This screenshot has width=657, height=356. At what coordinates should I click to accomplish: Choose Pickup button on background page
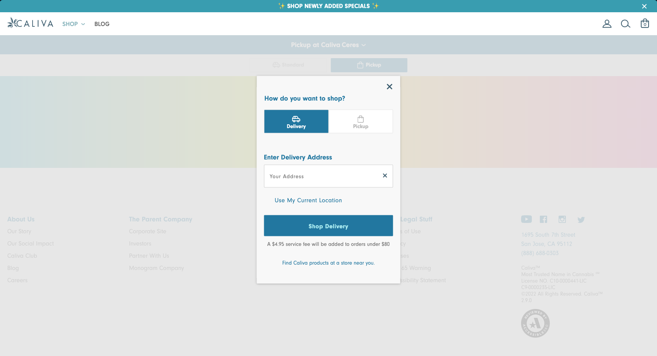pyautogui.click(x=369, y=65)
